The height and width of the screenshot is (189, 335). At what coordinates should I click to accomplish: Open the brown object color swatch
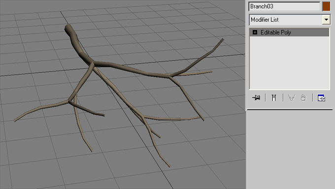pyautogui.click(x=326, y=6)
